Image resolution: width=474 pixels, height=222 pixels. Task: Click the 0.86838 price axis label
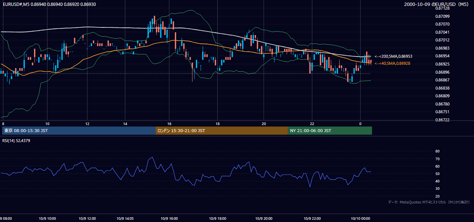coord(442,88)
